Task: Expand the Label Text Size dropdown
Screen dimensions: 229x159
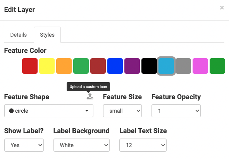Action: tap(143, 145)
